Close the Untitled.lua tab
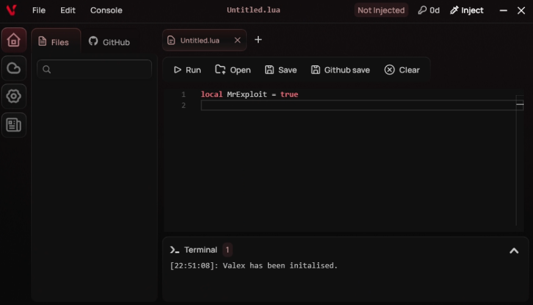The height and width of the screenshot is (305, 533). pos(237,40)
